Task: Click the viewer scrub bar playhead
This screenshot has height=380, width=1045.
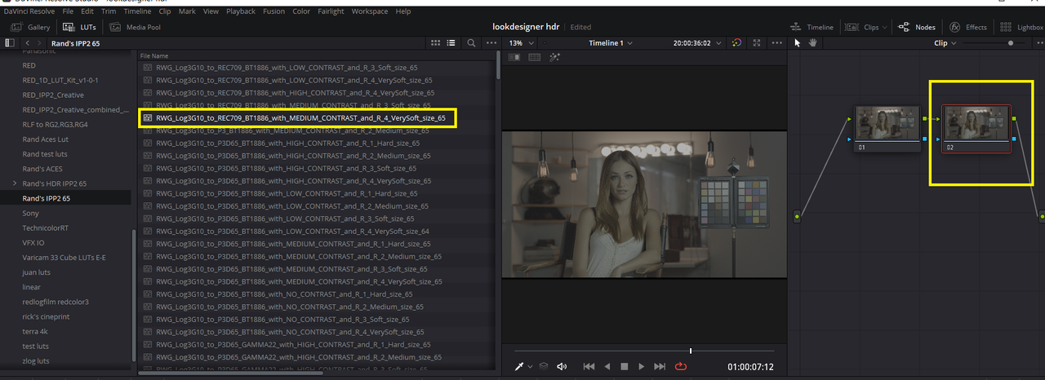Action: pyautogui.click(x=691, y=351)
